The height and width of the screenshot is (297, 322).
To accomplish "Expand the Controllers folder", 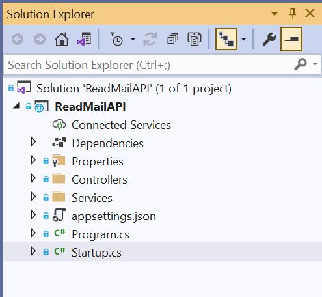I will tap(33, 178).
